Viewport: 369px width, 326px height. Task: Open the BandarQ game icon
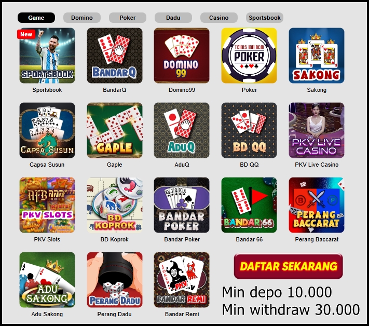pos(115,56)
